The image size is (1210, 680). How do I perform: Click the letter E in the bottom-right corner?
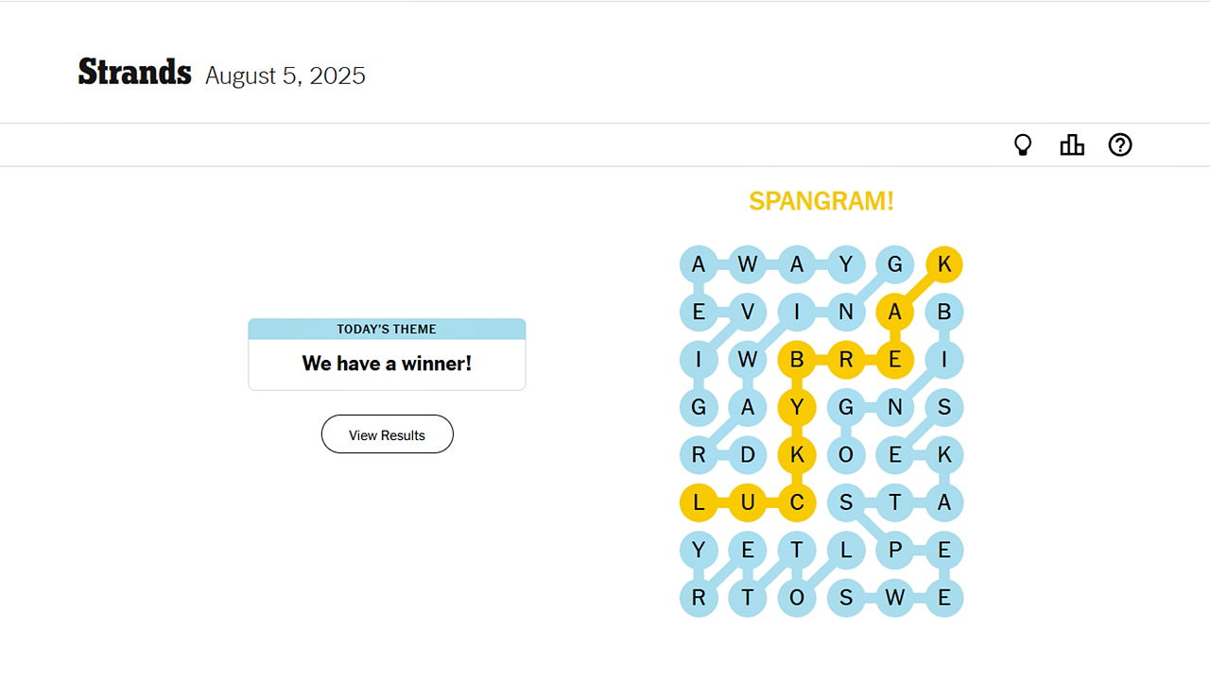tap(943, 597)
